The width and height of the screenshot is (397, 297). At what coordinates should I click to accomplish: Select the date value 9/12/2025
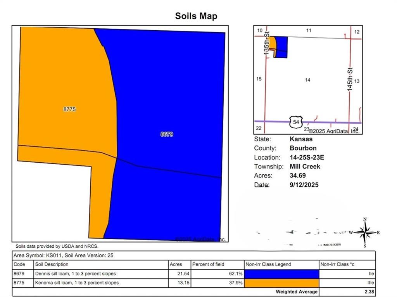[304, 185]
